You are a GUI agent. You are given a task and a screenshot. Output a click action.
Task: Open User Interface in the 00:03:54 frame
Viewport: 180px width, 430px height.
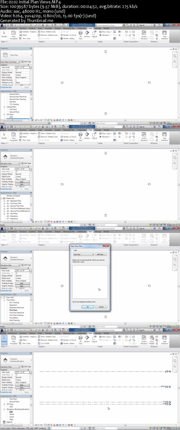(x=165, y=340)
